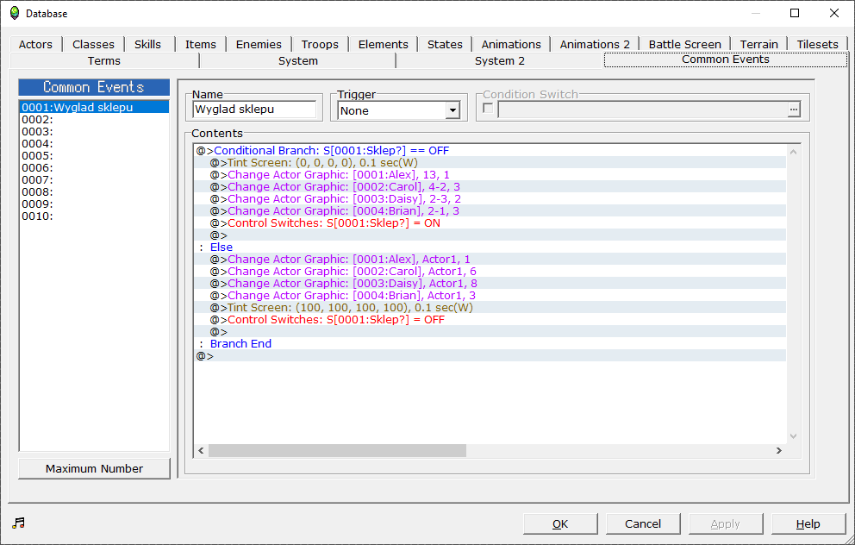The height and width of the screenshot is (545, 855).
Task: Open the Items tab
Action: [x=201, y=44]
